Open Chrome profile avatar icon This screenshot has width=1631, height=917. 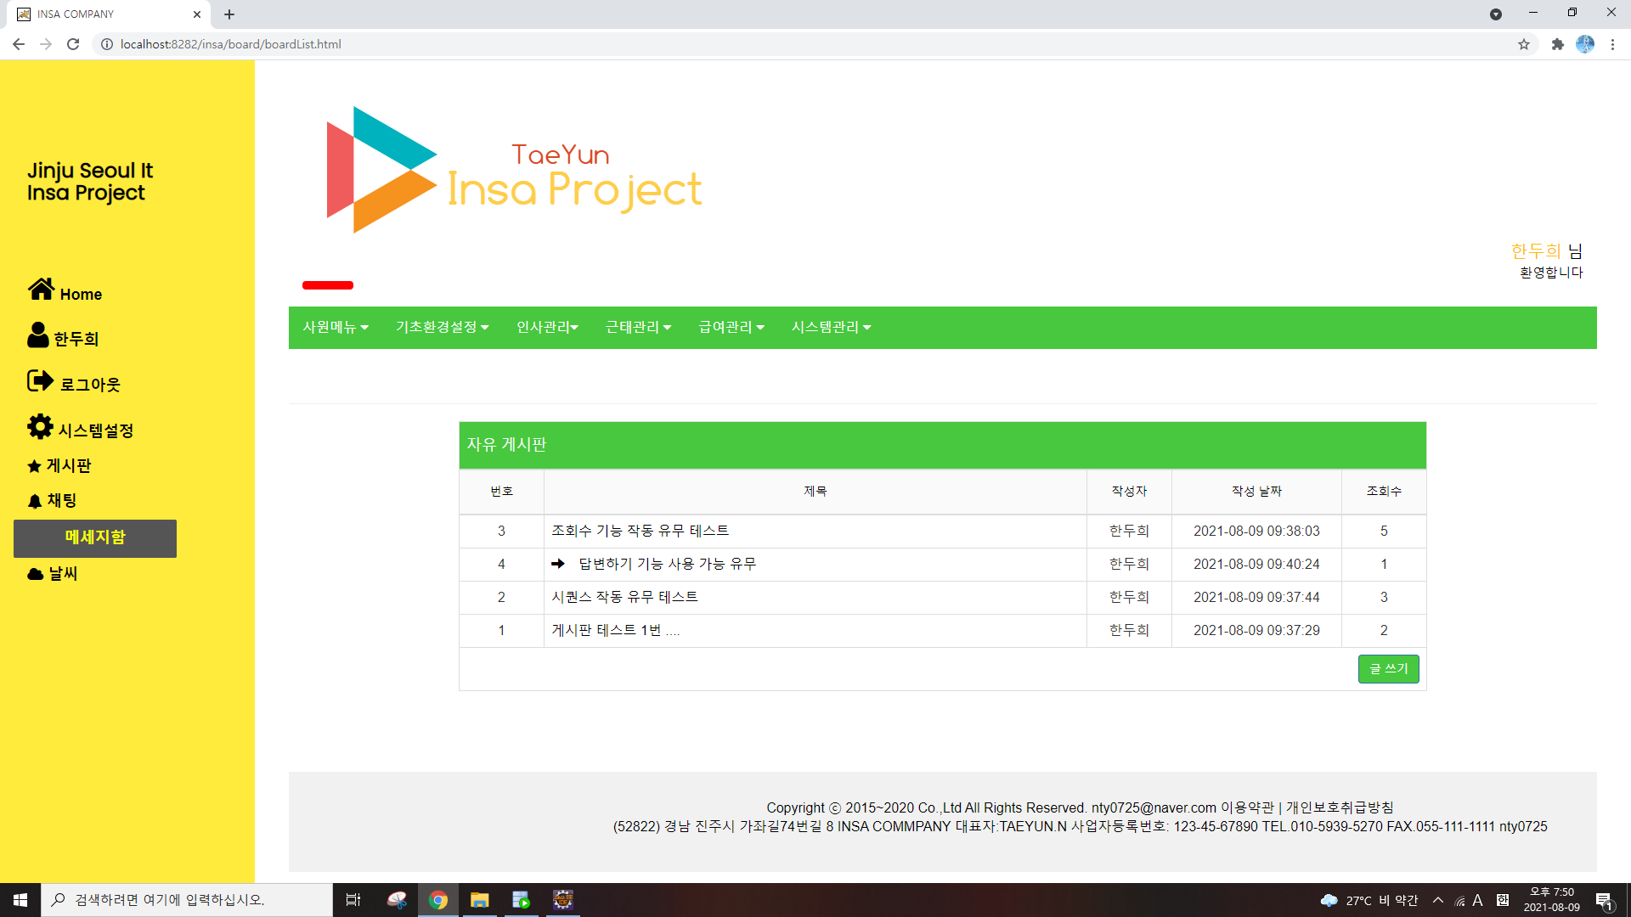(x=1585, y=44)
